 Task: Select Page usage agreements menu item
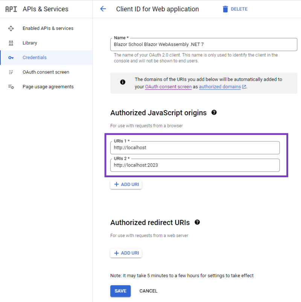click(x=48, y=87)
